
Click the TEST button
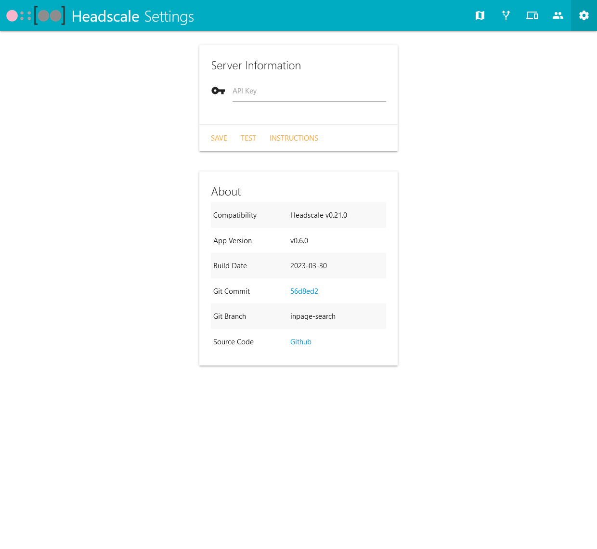point(248,138)
